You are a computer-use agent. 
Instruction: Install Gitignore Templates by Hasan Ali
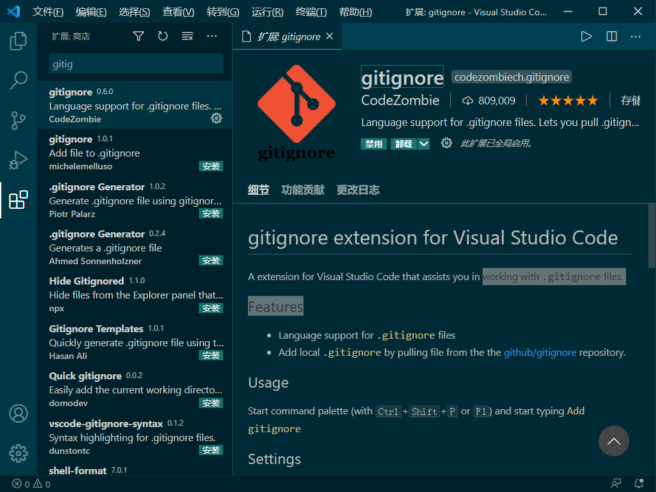[211, 355]
